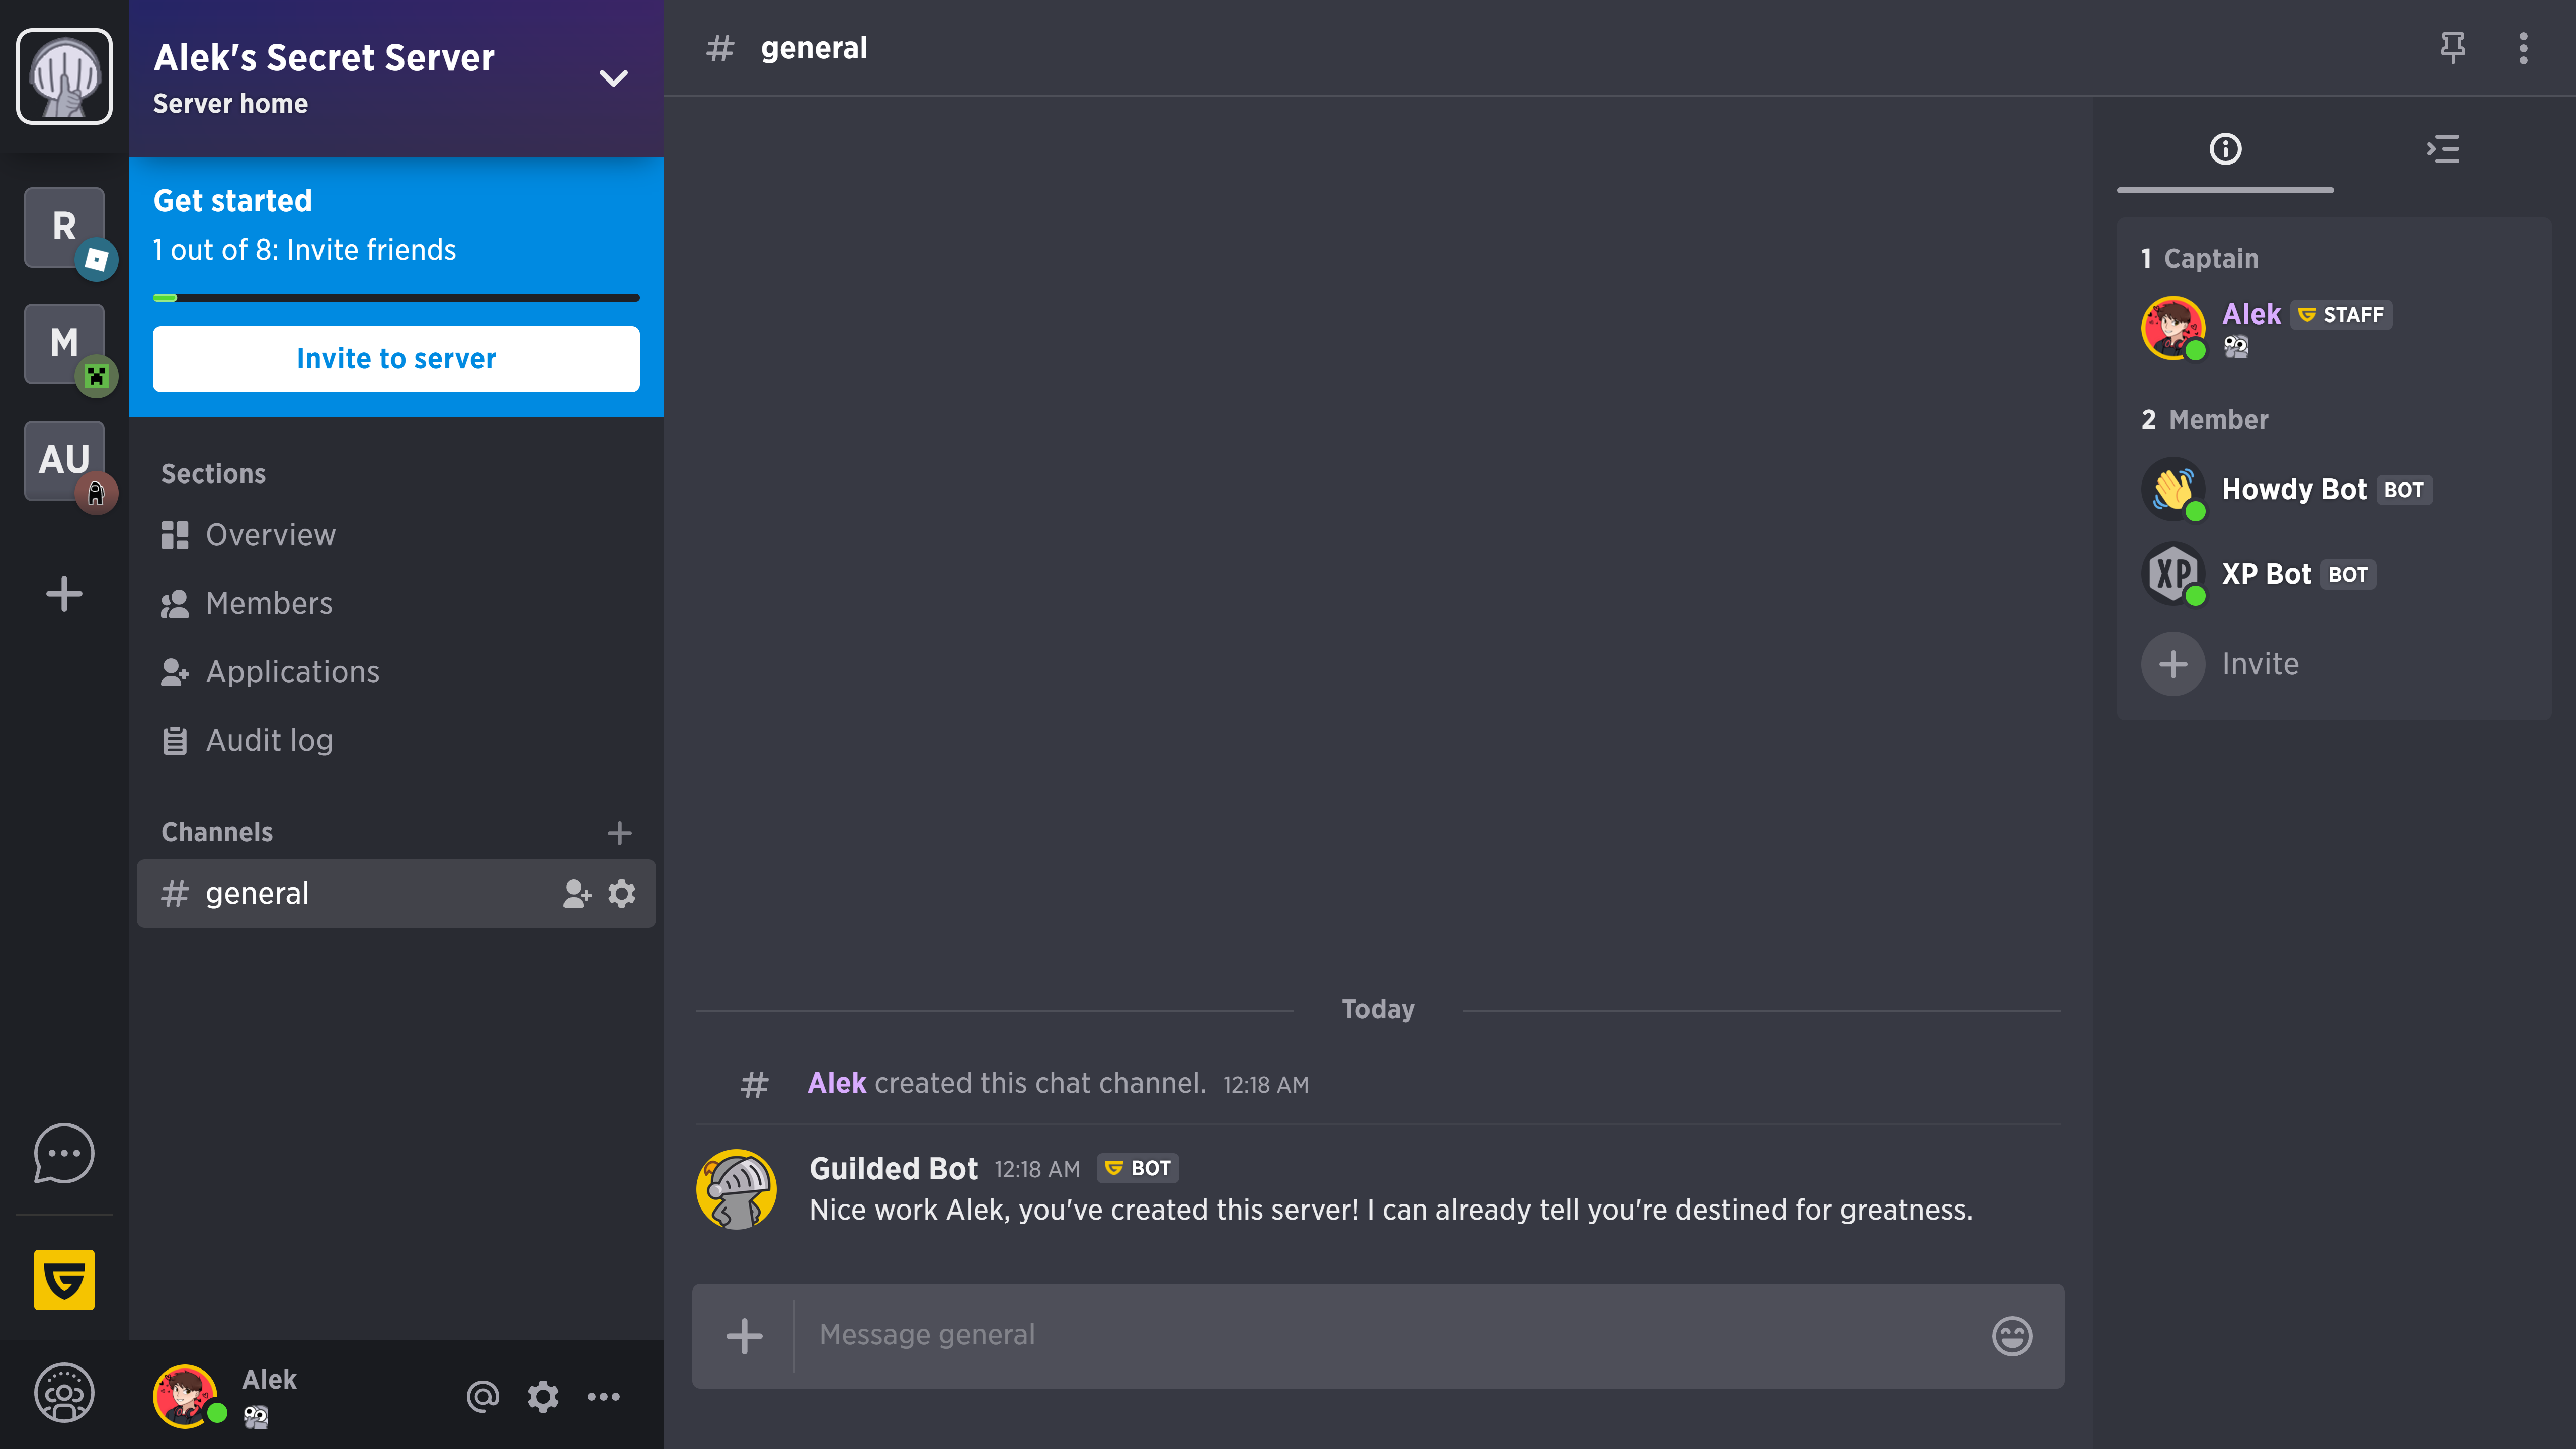Click the Howdy Bot icon in member list
The width and height of the screenshot is (2576, 1449).
pyautogui.click(x=2172, y=489)
